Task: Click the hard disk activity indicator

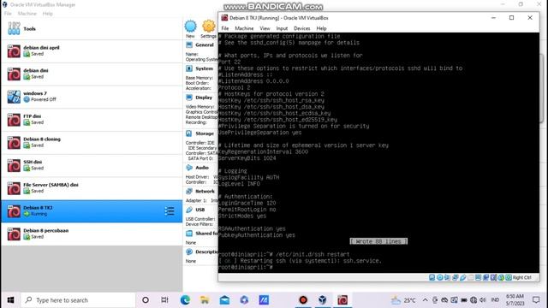Action: pos(432,277)
